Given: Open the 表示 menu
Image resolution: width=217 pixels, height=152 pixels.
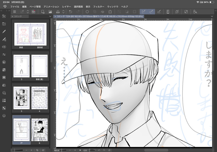Looking at the screenshot, I should [x=88, y=7].
